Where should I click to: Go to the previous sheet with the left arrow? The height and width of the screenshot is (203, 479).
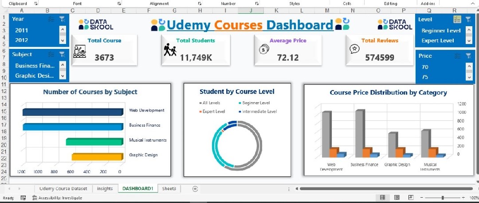(x=9, y=189)
